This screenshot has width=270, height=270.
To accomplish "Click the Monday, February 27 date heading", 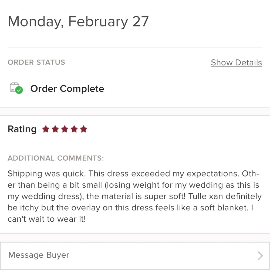I will coord(78,21).
